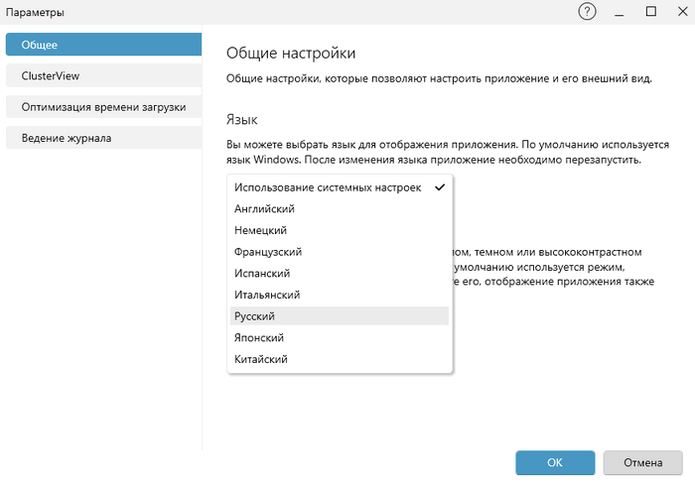
Task: Close the Параметры window
Action: pyautogui.click(x=680, y=12)
